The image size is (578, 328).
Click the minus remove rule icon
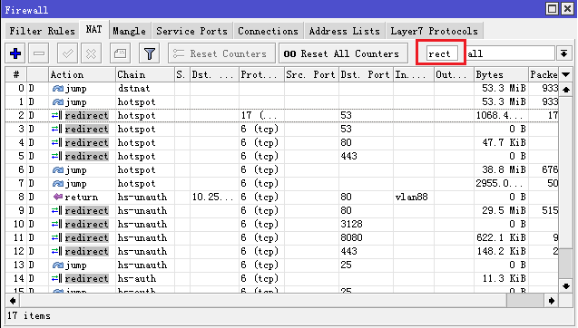pyautogui.click(x=39, y=53)
